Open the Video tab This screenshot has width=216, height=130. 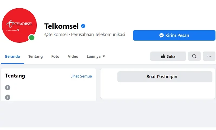point(73,56)
